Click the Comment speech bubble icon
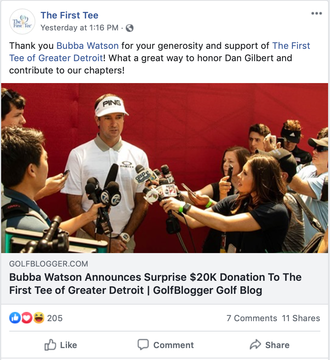Screen dimensions: 330x360 coord(143,344)
